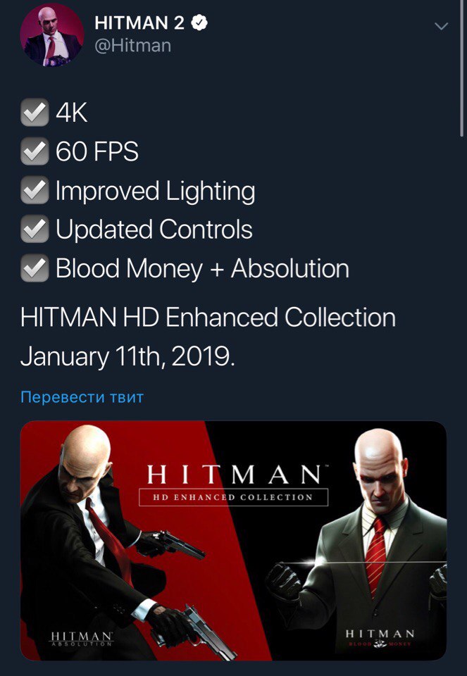The height and width of the screenshot is (676, 467).
Task: Open the HITMAN HD Enhanced Collection image
Action: click(233, 541)
